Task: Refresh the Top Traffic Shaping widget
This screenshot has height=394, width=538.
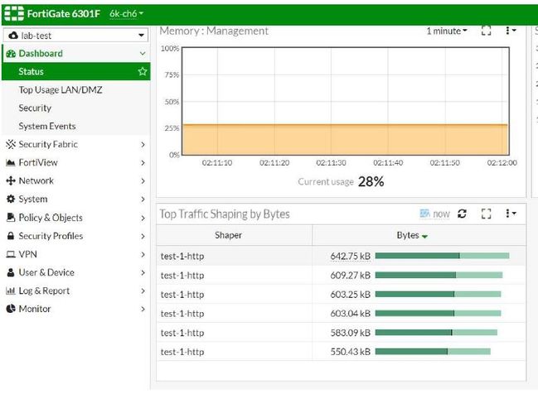Action: (462, 214)
